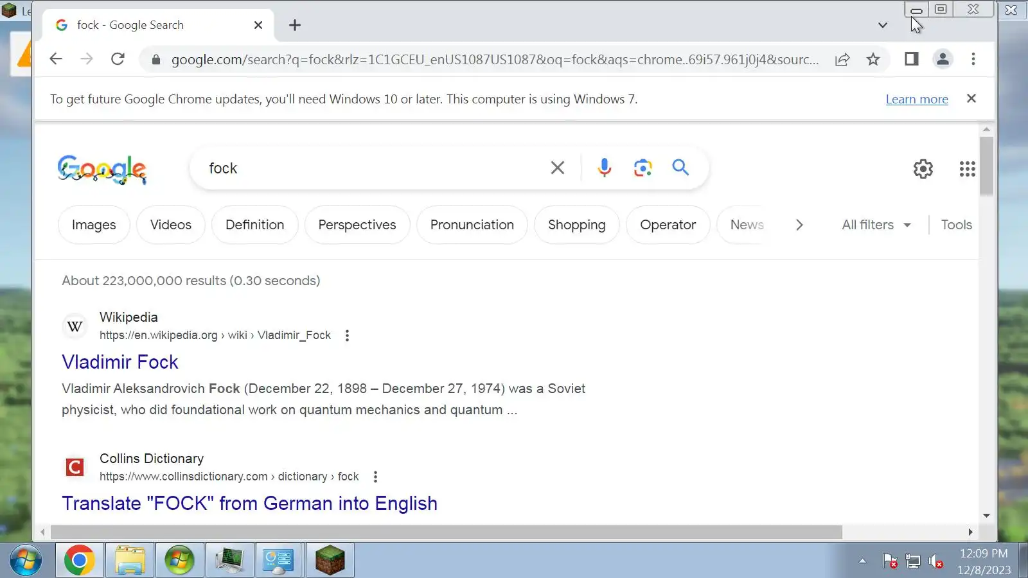Filter results by Images

point(94,225)
